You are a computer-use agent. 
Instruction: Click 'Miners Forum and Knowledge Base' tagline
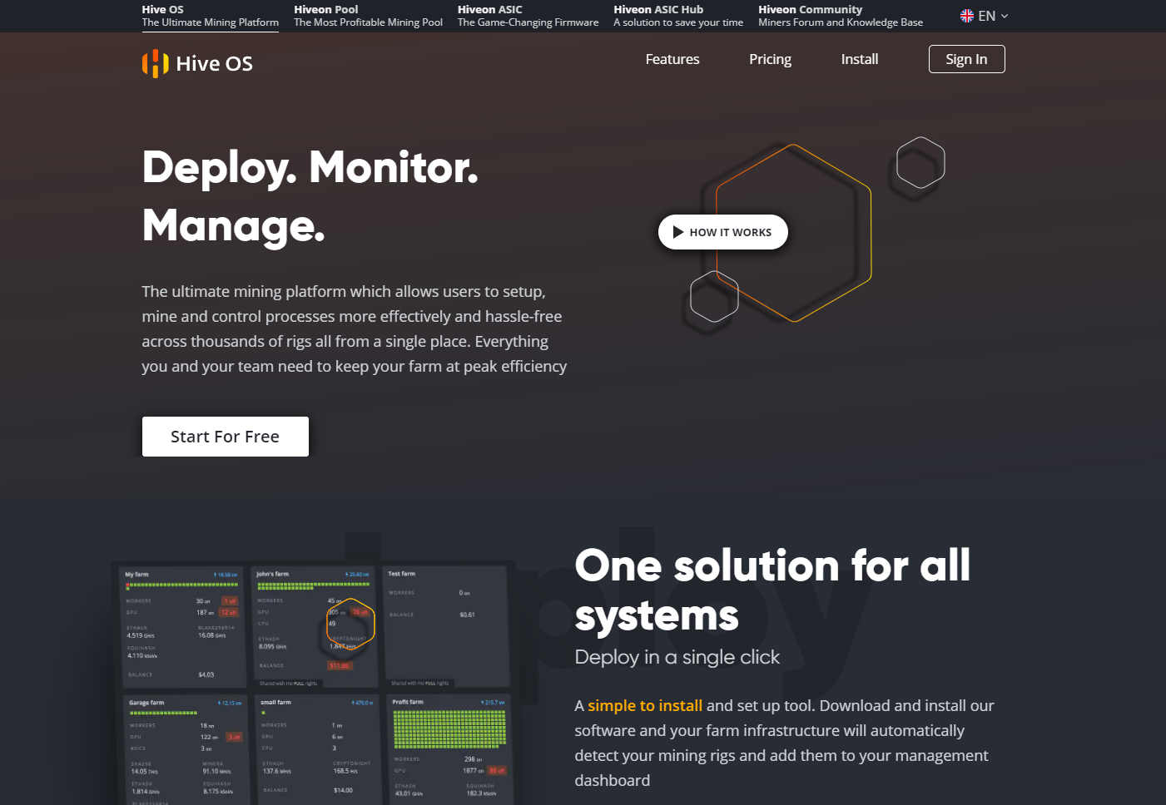coord(841,22)
